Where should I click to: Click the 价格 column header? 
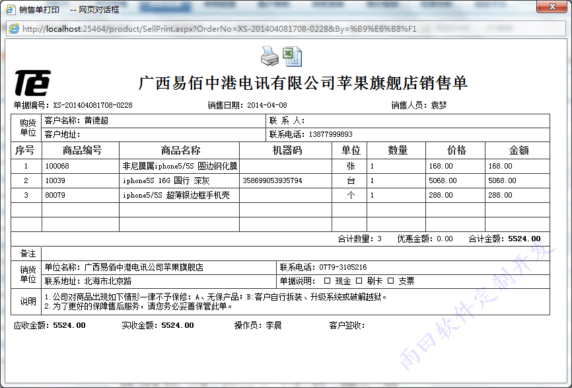[x=456, y=151]
